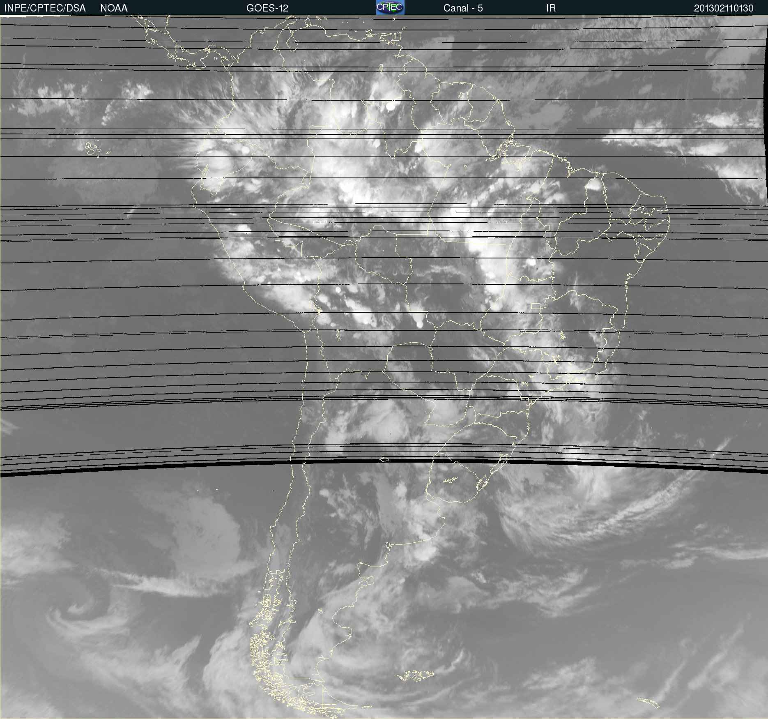Click the INPE/CPTEC/DSA header text
The image size is (768, 719).
coord(45,8)
